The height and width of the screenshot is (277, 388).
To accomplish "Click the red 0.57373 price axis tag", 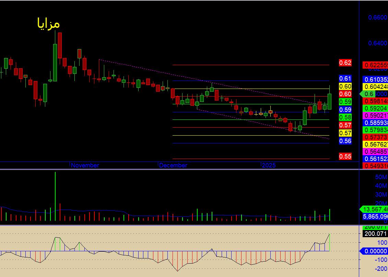I will (375, 137).
